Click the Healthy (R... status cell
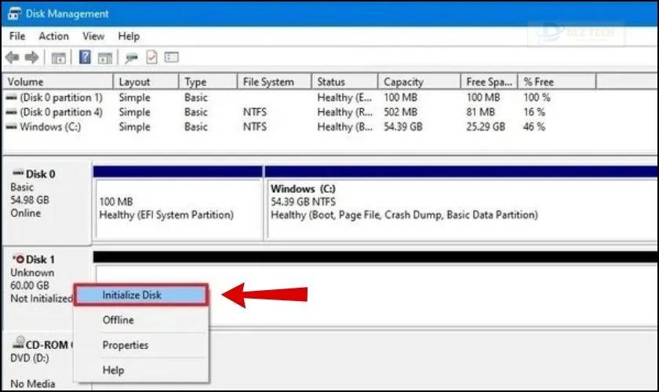Image resolution: width=659 pixels, height=392 pixels. click(344, 112)
